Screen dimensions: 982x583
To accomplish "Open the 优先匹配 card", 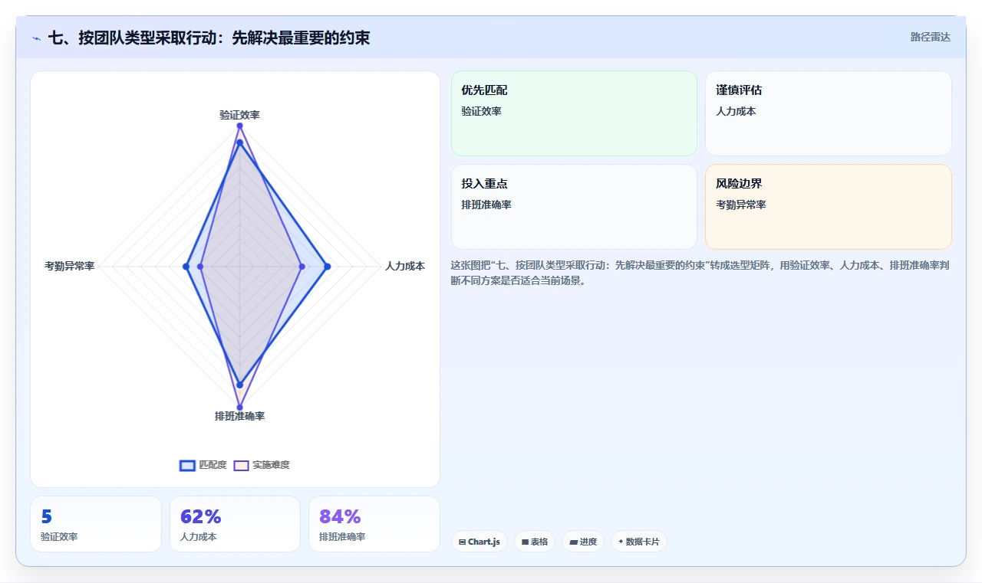I will click(x=574, y=113).
